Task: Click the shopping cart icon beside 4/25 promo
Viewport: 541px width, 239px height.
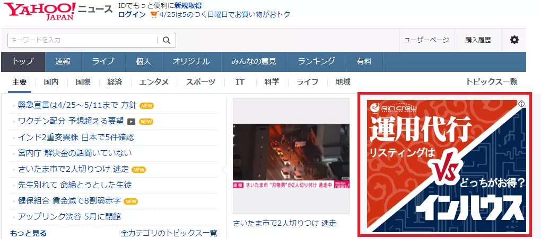Action: pyautogui.click(x=154, y=14)
